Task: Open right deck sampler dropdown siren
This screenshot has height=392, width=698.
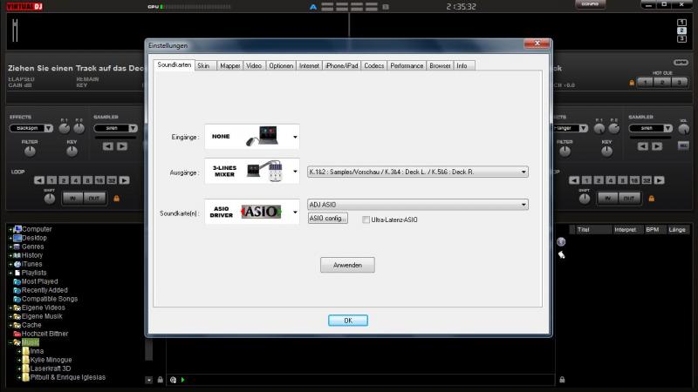Action: 650,128
